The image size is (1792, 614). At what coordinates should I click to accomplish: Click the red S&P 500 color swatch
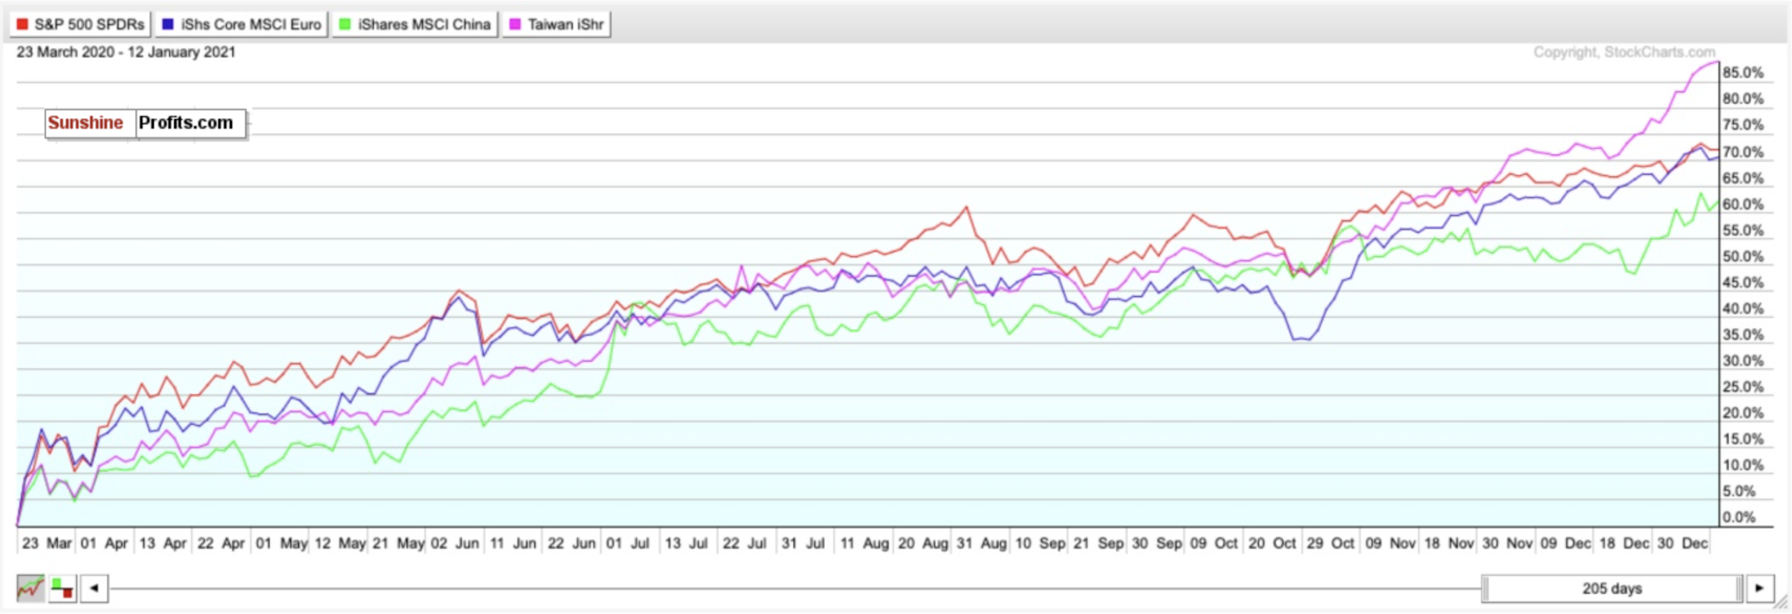(x=22, y=24)
